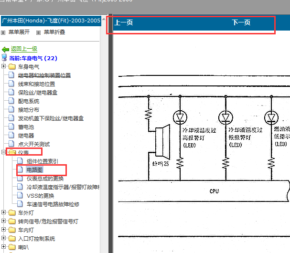Collapse the 仪表 folder node
290x253 pixels.
pos(3,152)
